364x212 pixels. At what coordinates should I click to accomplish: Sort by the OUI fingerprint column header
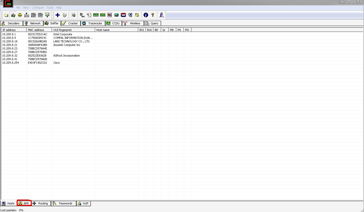pos(74,30)
